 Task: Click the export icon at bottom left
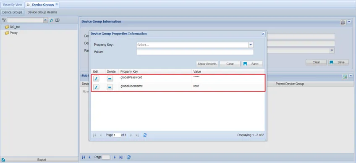(x=3, y=160)
